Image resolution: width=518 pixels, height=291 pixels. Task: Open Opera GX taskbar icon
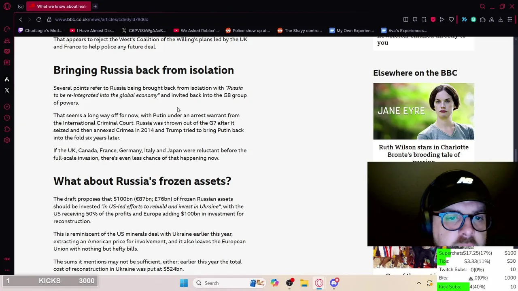point(319,283)
